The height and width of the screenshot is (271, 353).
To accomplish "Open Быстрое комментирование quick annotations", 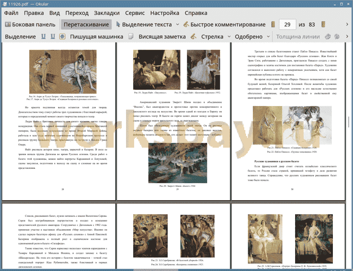I will 224,25.
